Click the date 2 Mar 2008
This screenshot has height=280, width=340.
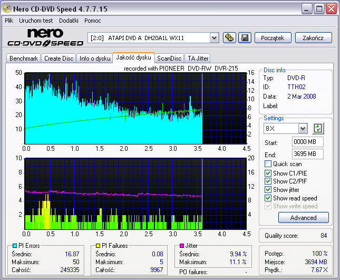tap(302, 96)
